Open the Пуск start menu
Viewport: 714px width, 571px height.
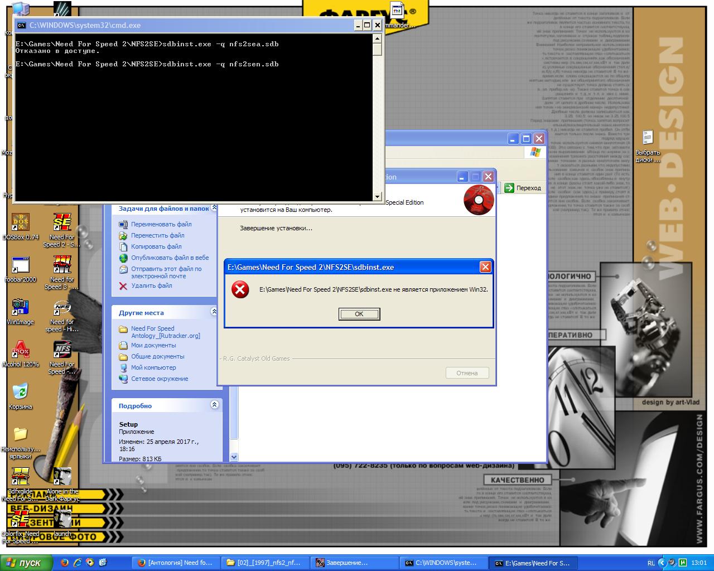[x=26, y=563]
